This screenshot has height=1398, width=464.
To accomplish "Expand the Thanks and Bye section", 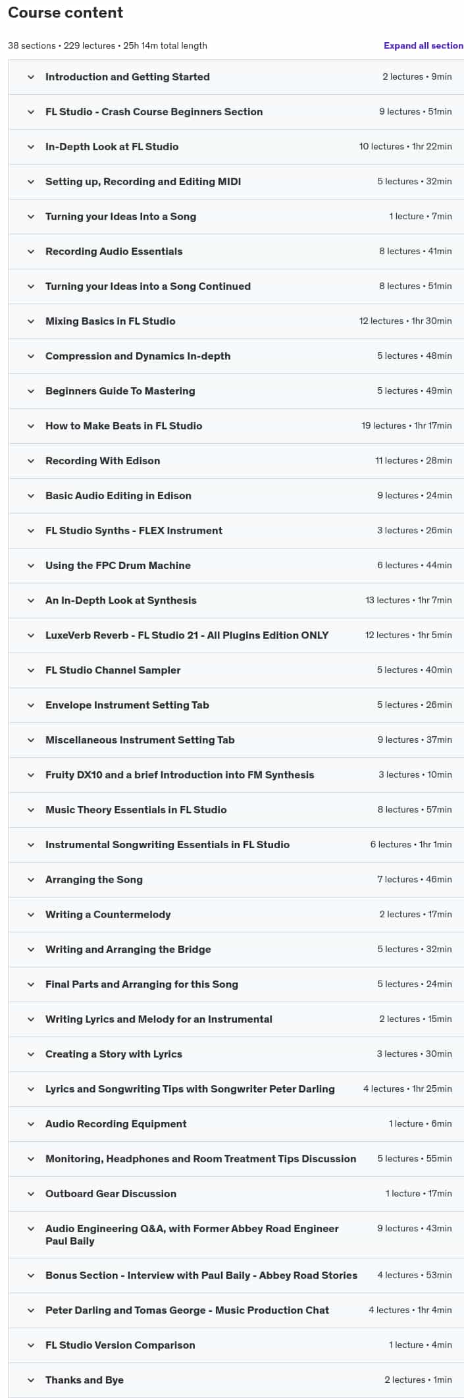I will click(236, 1380).
